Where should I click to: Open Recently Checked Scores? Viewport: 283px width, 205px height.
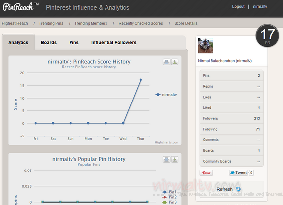141,23
